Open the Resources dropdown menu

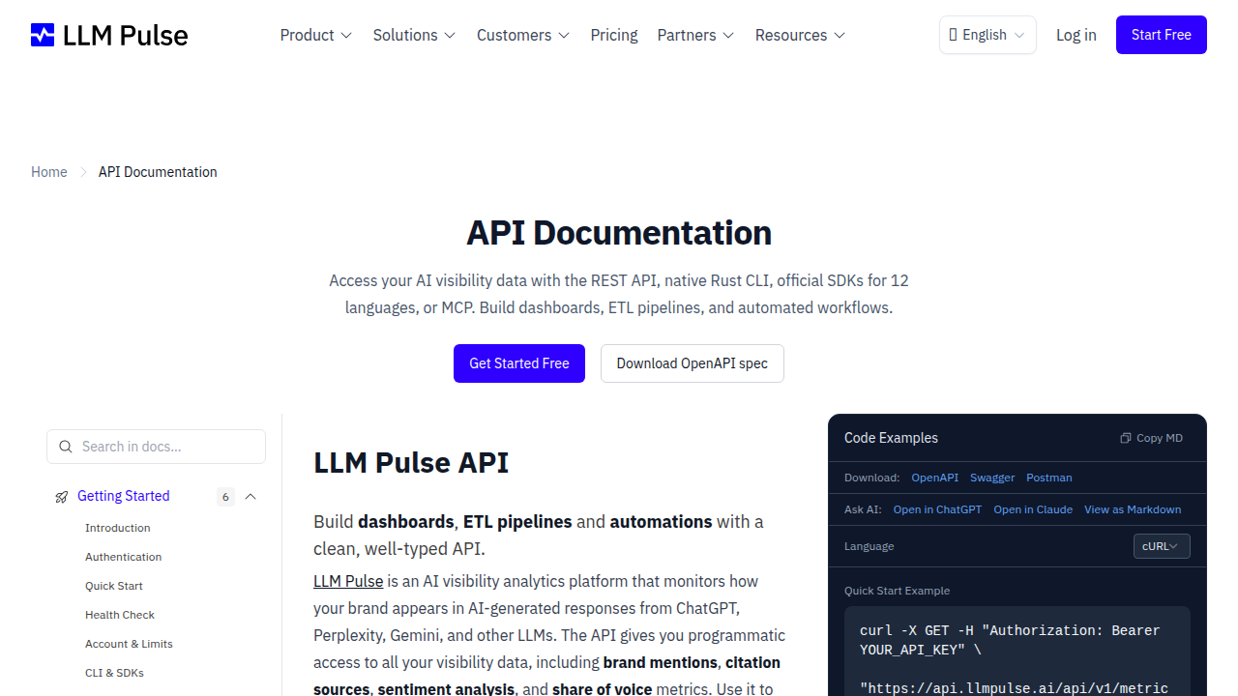pyautogui.click(x=800, y=35)
